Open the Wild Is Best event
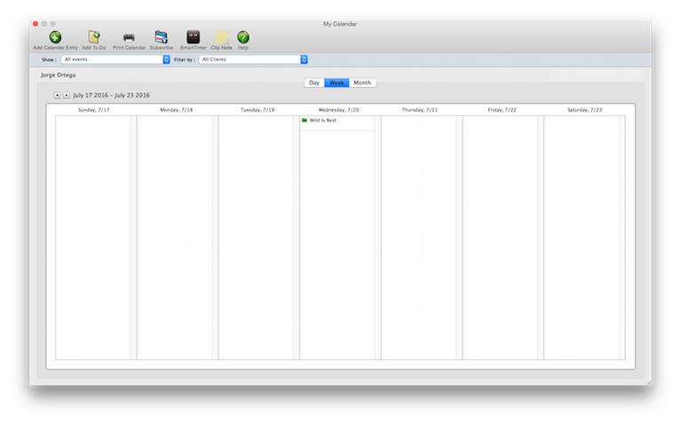Image resolution: width=681 pixels, height=425 pixels. pos(323,120)
